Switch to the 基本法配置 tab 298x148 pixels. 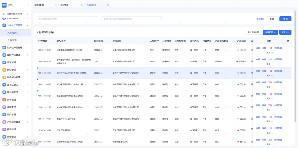click(x=39, y=5)
